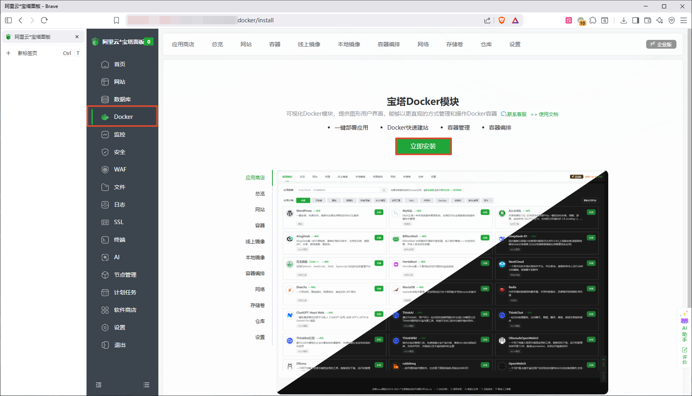Select 线上镜像 in the preview list
This screenshot has width=692, height=396.
click(255, 242)
